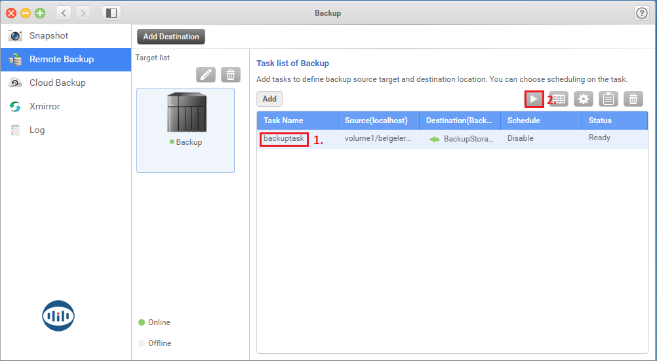
Task: Go back using left arrow button
Action: pos(64,12)
